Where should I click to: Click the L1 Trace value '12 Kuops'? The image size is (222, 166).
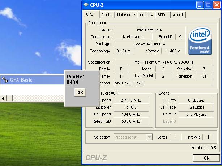point(196,107)
